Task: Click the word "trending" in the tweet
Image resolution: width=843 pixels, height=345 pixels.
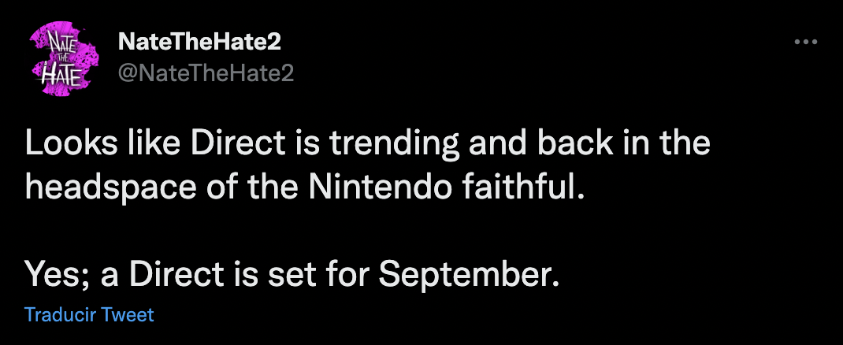Action: tap(395, 144)
